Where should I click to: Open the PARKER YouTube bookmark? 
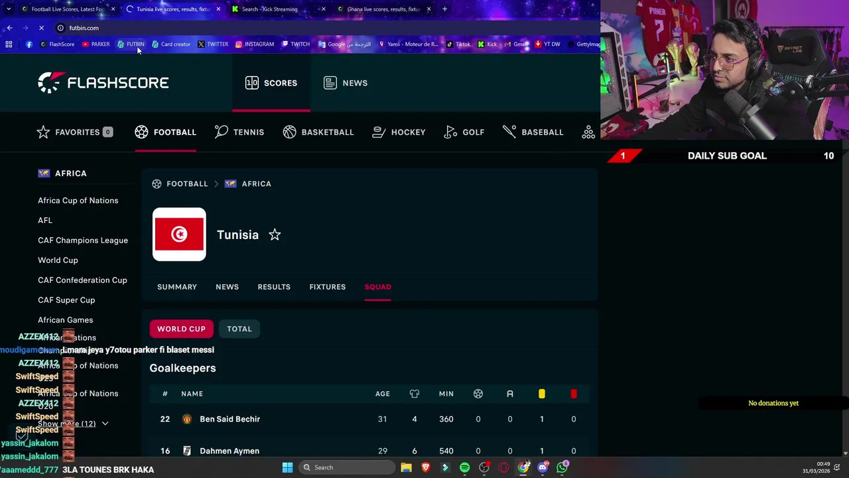[x=96, y=44]
